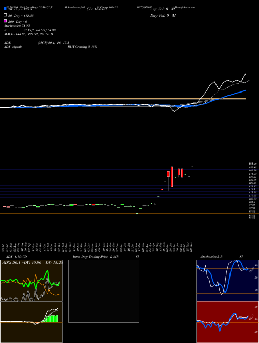Open the red RSI chart panel

pyautogui.click(x=227, y=322)
